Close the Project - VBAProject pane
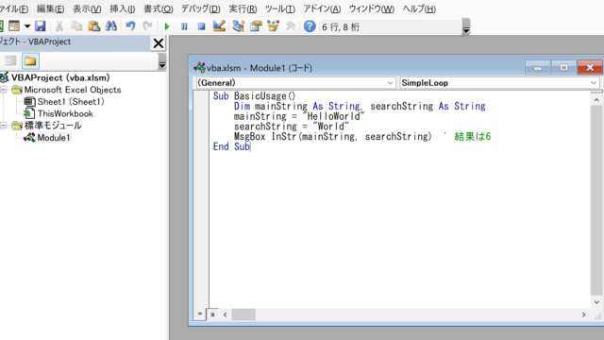 tap(159, 43)
